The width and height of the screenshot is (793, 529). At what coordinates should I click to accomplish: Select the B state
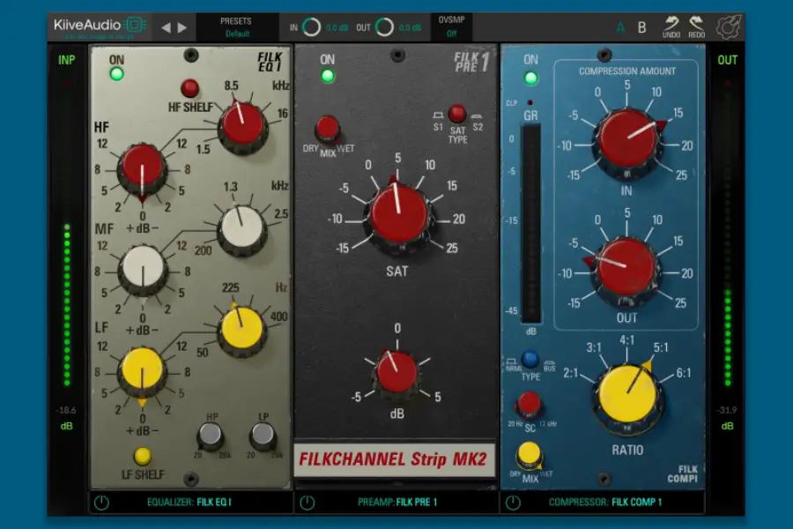pyautogui.click(x=641, y=27)
